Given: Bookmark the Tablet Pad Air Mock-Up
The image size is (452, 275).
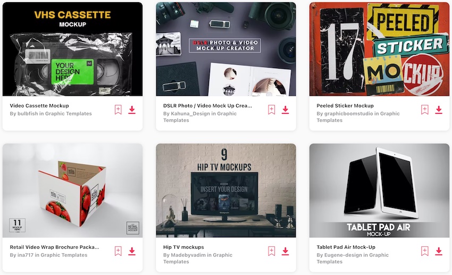Looking at the screenshot, I should [x=425, y=251].
